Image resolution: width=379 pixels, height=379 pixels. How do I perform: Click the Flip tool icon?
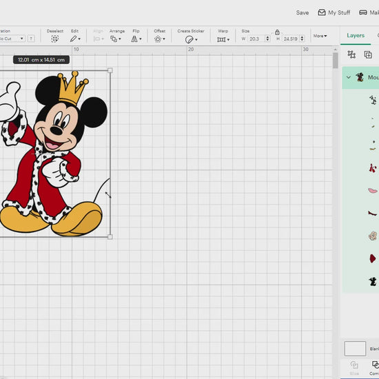134,39
